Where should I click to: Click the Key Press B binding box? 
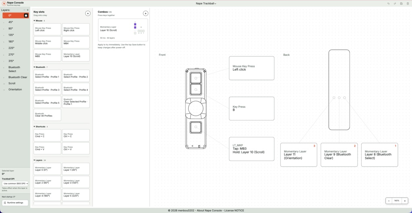click(x=251, y=109)
